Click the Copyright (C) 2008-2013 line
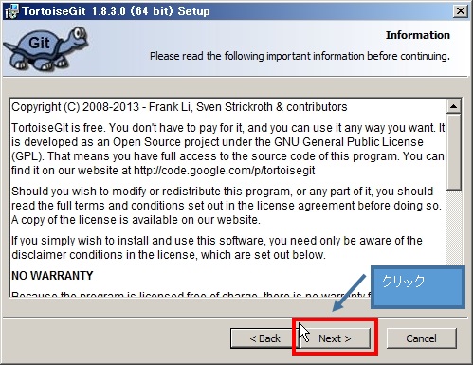The height and width of the screenshot is (365, 473). point(179,107)
